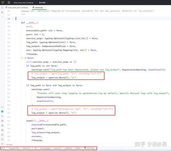
Task: Open the blue AI chat assistant icon
Action: click(2, 112)
